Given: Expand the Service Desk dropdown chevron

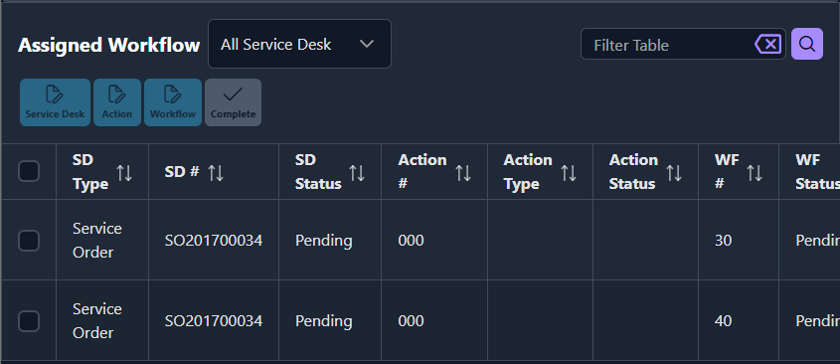Looking at the screenshot, I should pyautogui.click(x=367, y=44).
